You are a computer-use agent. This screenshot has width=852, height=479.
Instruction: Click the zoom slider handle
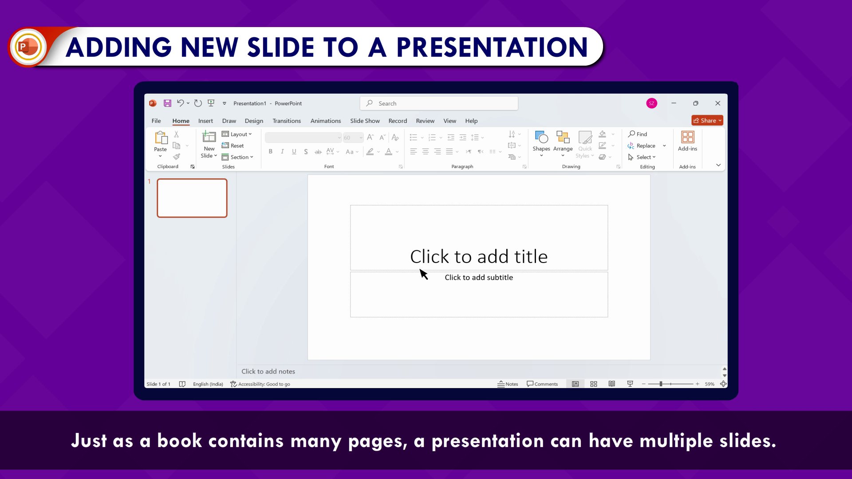661,384
